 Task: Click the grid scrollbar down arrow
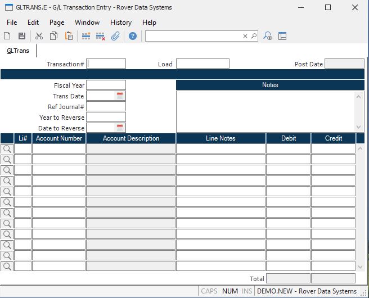pos(361,267)
